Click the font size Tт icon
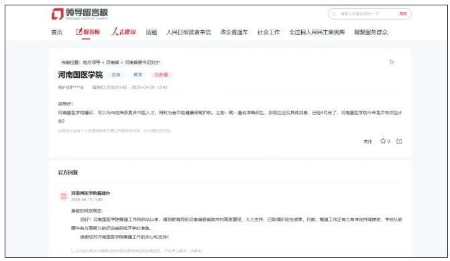 [392, 62]
